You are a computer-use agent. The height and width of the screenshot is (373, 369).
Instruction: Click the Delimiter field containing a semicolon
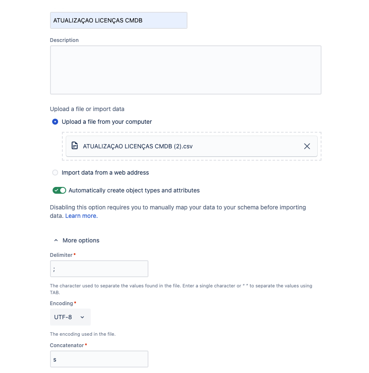(99, 269)
